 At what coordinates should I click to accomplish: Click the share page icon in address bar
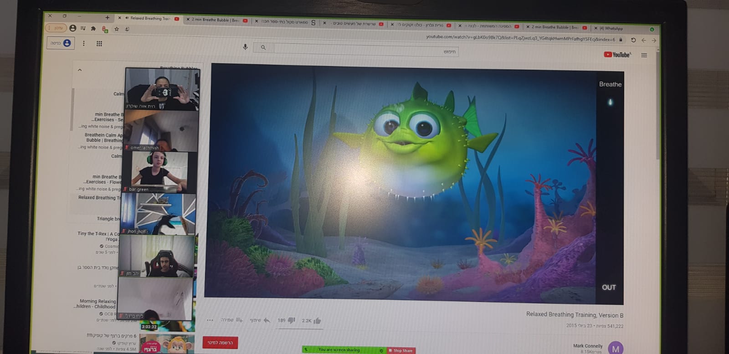tap(127, 29)
